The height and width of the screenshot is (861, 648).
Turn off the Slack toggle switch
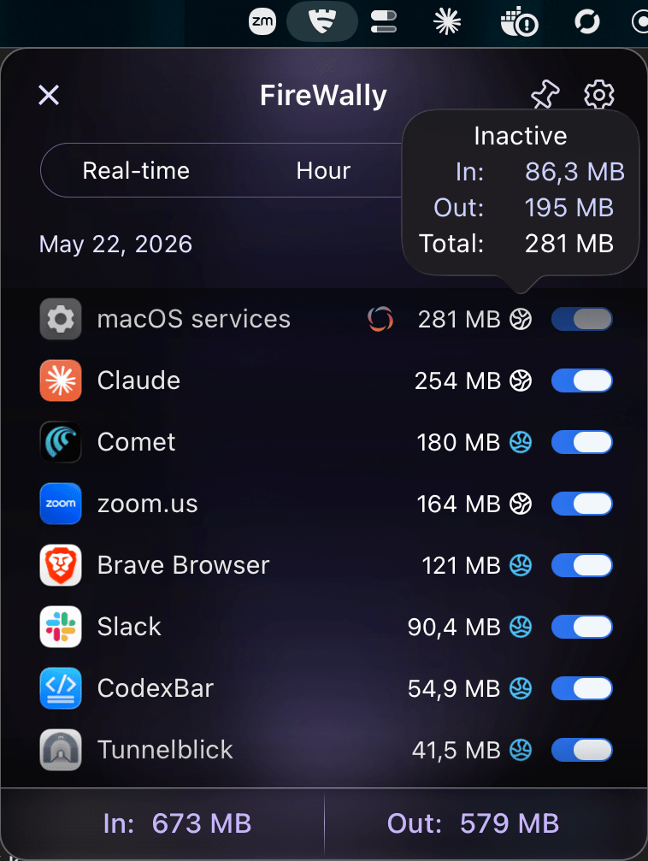(x=582, y=627)
